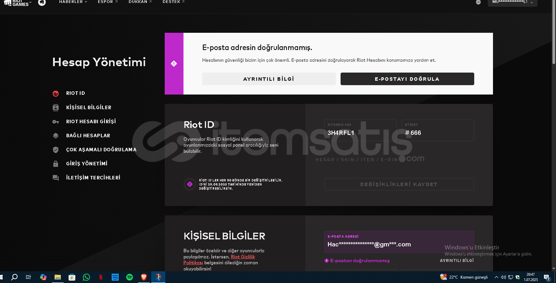Image resolution: width=556 pixels, height=283 pixels.
Task: Click Ayrıntılı Bilgi under the email field
Action: click(x=457, y=260)
